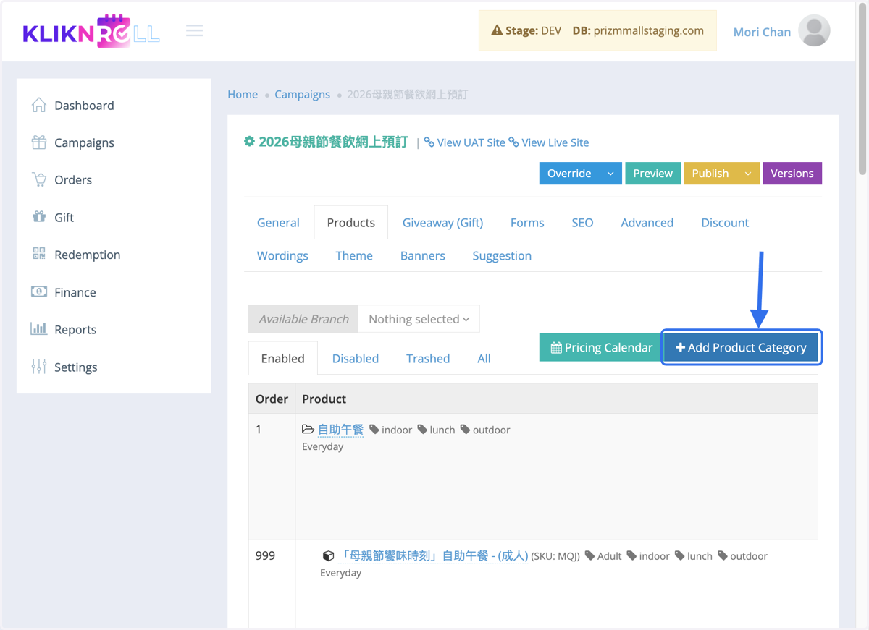Image resolution: width=869 pixels, height=630 pixels.
Task: Click the Preview button
Action: pos(652,174)
